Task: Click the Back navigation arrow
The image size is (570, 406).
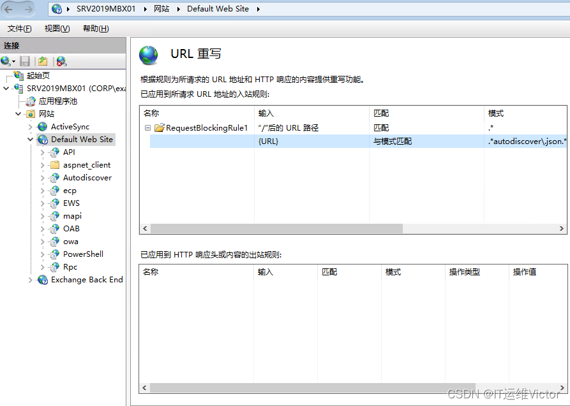Action: pos(9,10)
